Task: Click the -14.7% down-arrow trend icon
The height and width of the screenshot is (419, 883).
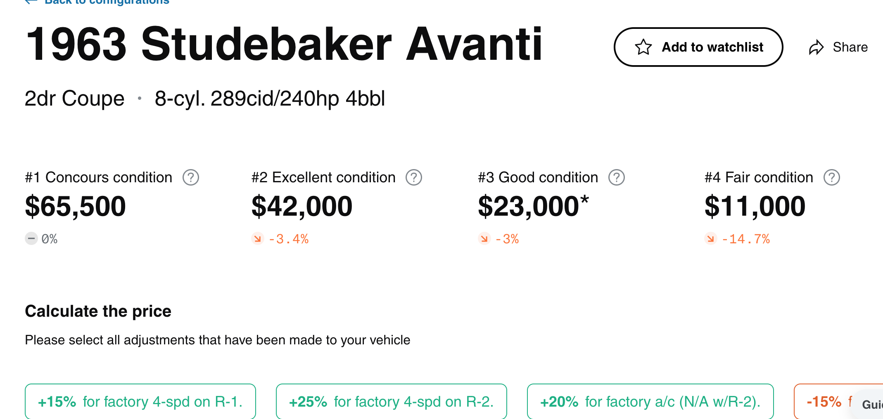Action: pyautogui.click(x=710, y=238)
